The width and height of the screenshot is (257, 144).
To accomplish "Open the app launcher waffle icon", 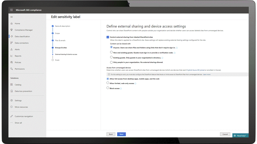I will tap(11, 10).
